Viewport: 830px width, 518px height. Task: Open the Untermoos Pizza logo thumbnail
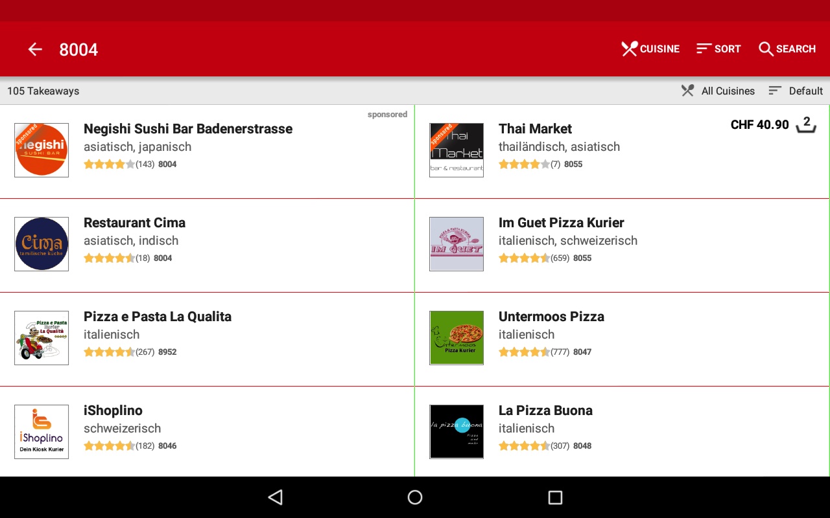pos(456,338)
